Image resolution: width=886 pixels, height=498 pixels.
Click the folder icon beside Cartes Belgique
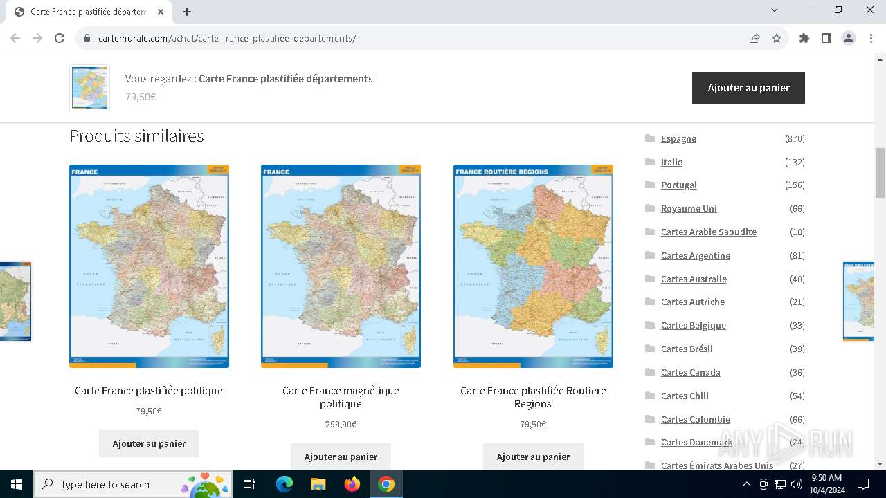pos(650,324)
